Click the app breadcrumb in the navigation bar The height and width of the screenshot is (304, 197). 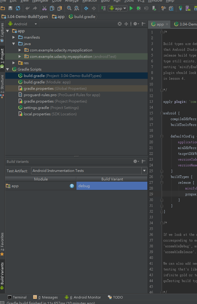tap(58, 17)
